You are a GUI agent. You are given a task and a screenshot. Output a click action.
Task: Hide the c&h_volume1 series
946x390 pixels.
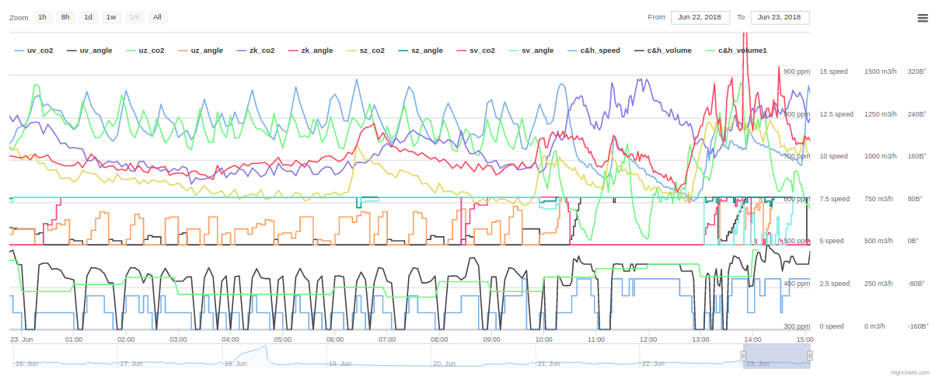point(742,50)
